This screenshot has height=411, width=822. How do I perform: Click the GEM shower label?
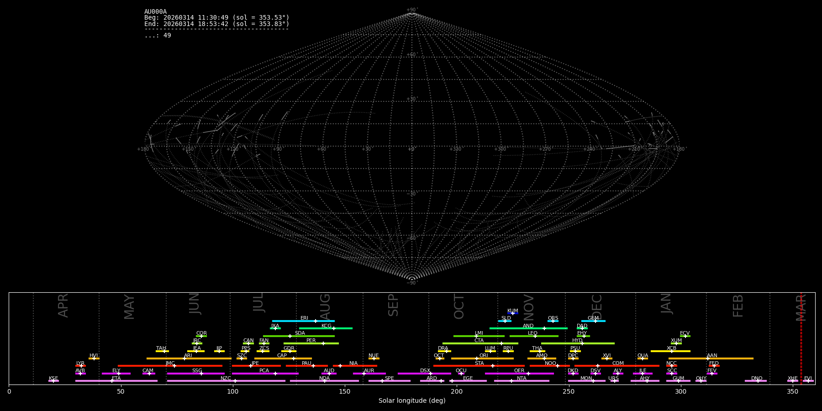(593, 318)
